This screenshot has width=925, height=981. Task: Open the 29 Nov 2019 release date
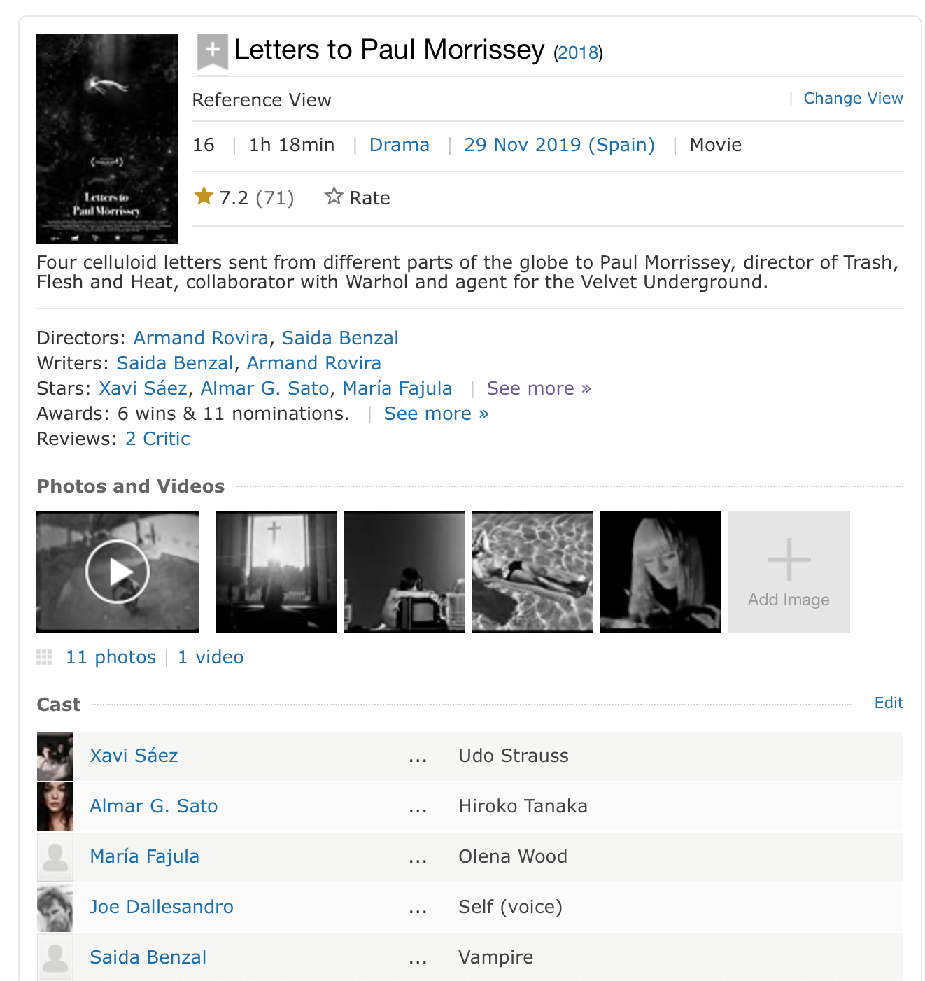pyautogui.click(x=559, y=145)
